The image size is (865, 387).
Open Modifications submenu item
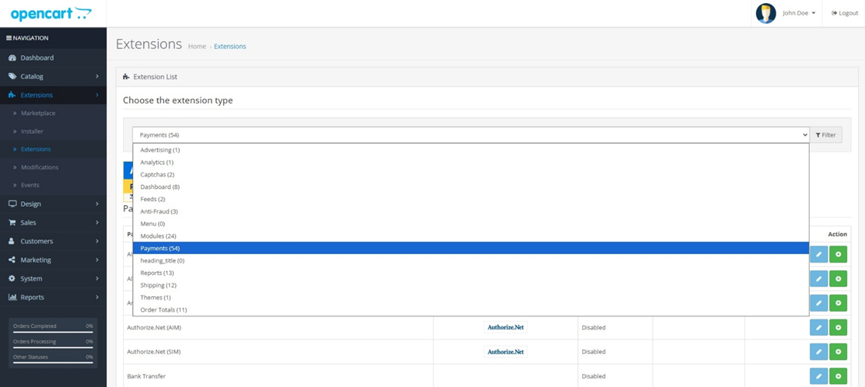coord(53,167)
